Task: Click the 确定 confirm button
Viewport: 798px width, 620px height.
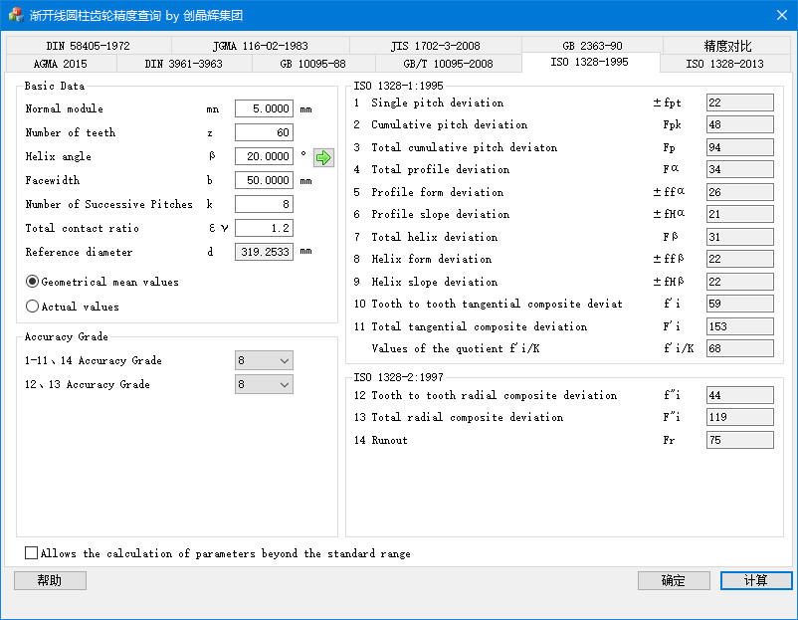Action: (674, 580)
